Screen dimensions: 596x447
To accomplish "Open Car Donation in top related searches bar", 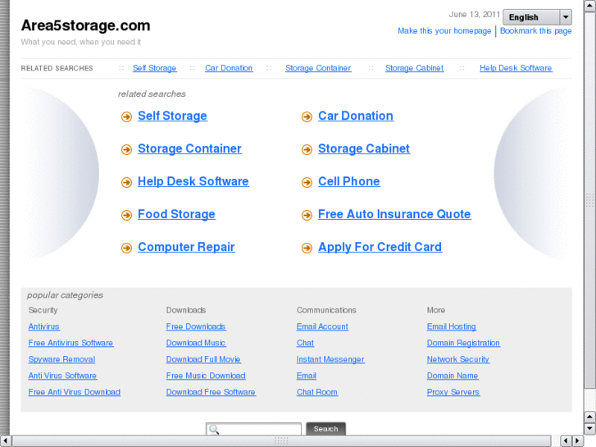I will click(x=229, y=68).
